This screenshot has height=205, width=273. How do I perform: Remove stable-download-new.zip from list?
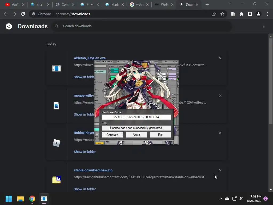click(220, 170)
